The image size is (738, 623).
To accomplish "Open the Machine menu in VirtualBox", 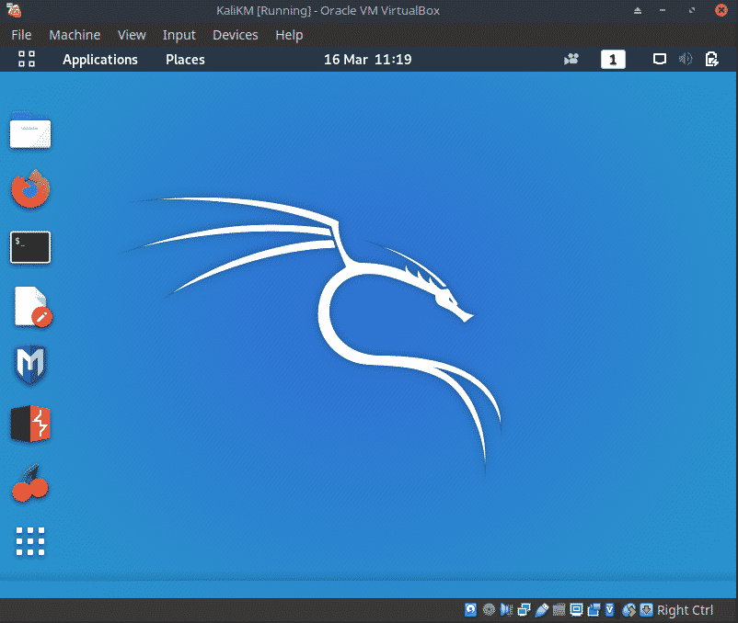I will 75,35.
